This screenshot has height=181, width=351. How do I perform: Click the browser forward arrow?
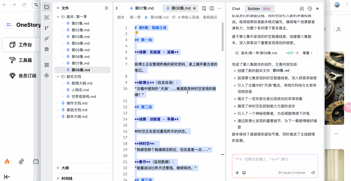point(14,5)
